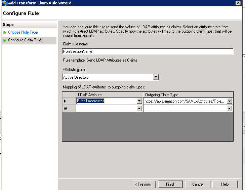The height and width of the screenshot is (190, 245).
Task: Click green bullet beside Configure Claim Rule
Action: 4,40
